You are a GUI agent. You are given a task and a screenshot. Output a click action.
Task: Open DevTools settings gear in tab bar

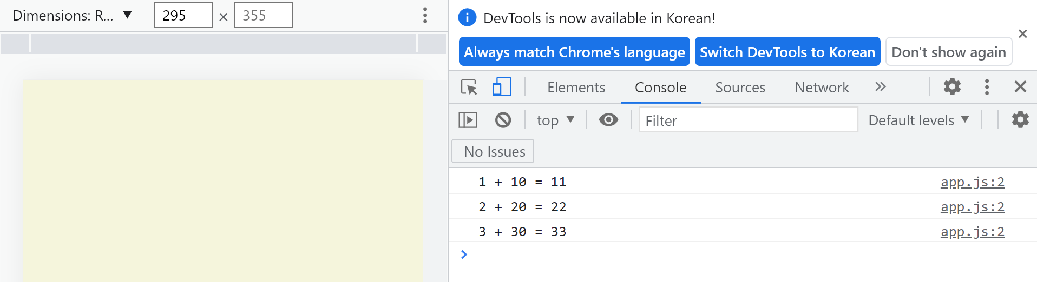(x=952, y=86)
